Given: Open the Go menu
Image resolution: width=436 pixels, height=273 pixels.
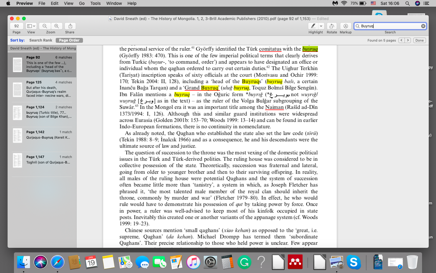Looking at the screenshot, I should tap(82, 3).
